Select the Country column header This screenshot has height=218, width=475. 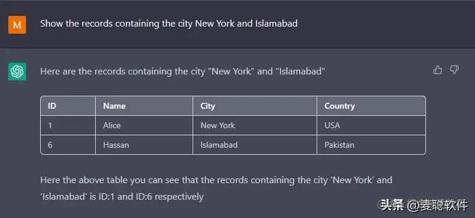coord(372,106)
